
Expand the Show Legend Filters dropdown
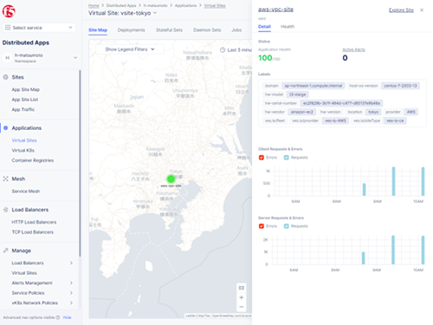[130, 49]
